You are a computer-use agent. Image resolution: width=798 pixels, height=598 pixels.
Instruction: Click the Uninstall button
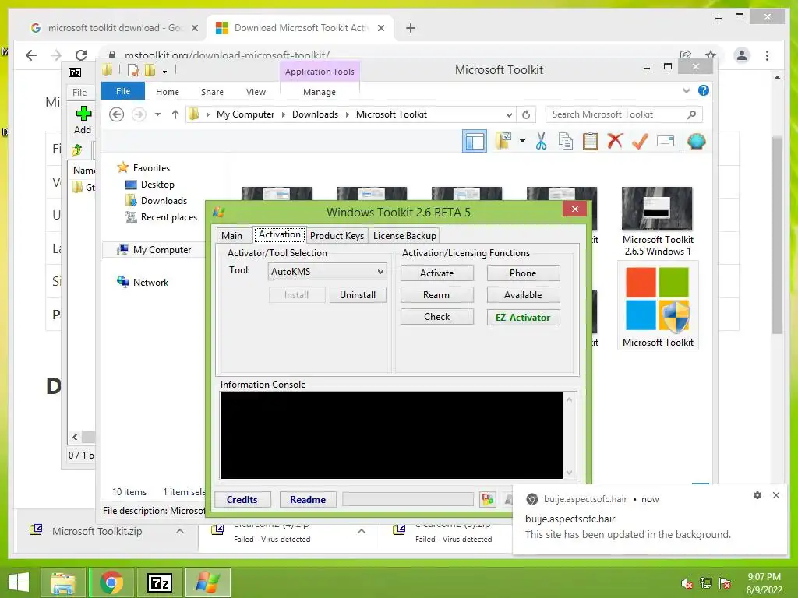click(x=358, y=295)
